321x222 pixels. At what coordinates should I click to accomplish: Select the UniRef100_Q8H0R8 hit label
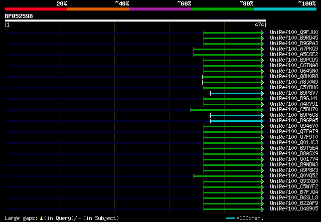294,77
